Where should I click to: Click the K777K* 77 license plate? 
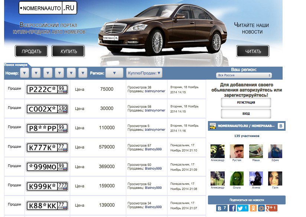[x=47, y=147]
